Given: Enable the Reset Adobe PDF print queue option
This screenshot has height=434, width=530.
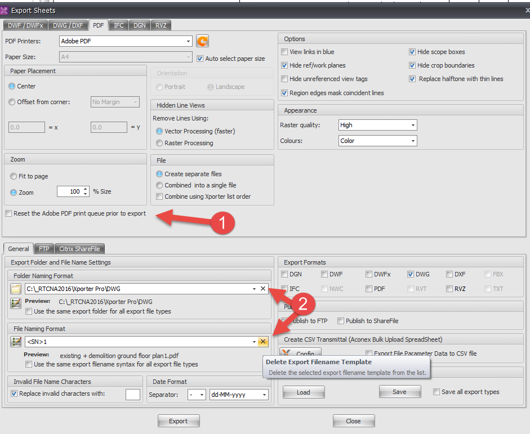Looking at the screenshot, I should point(8,214).
